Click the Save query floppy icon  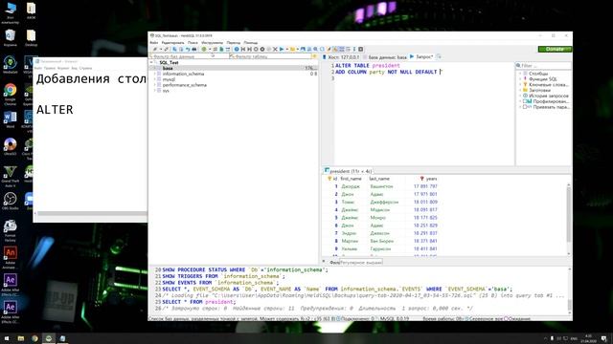click(x=303, y=49)
